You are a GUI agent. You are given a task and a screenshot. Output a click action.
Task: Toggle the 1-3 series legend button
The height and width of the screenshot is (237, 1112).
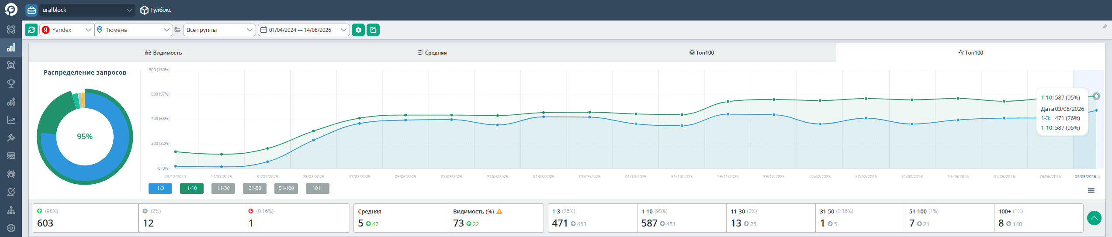160,188
